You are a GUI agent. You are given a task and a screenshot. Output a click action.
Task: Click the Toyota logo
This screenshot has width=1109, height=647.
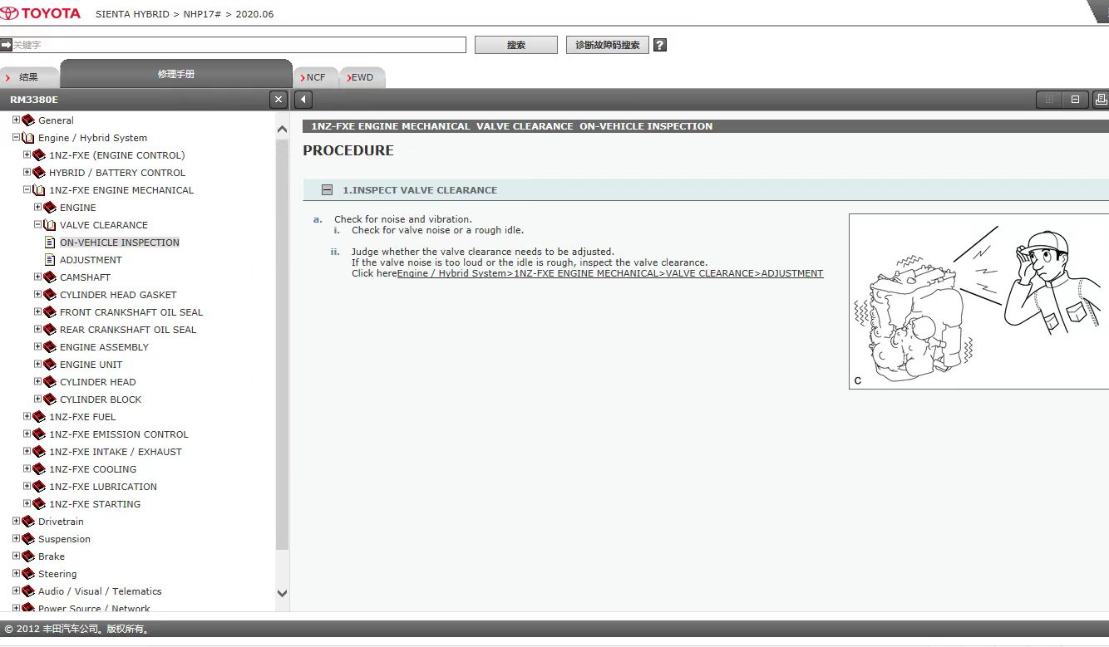tap(41, 13)
